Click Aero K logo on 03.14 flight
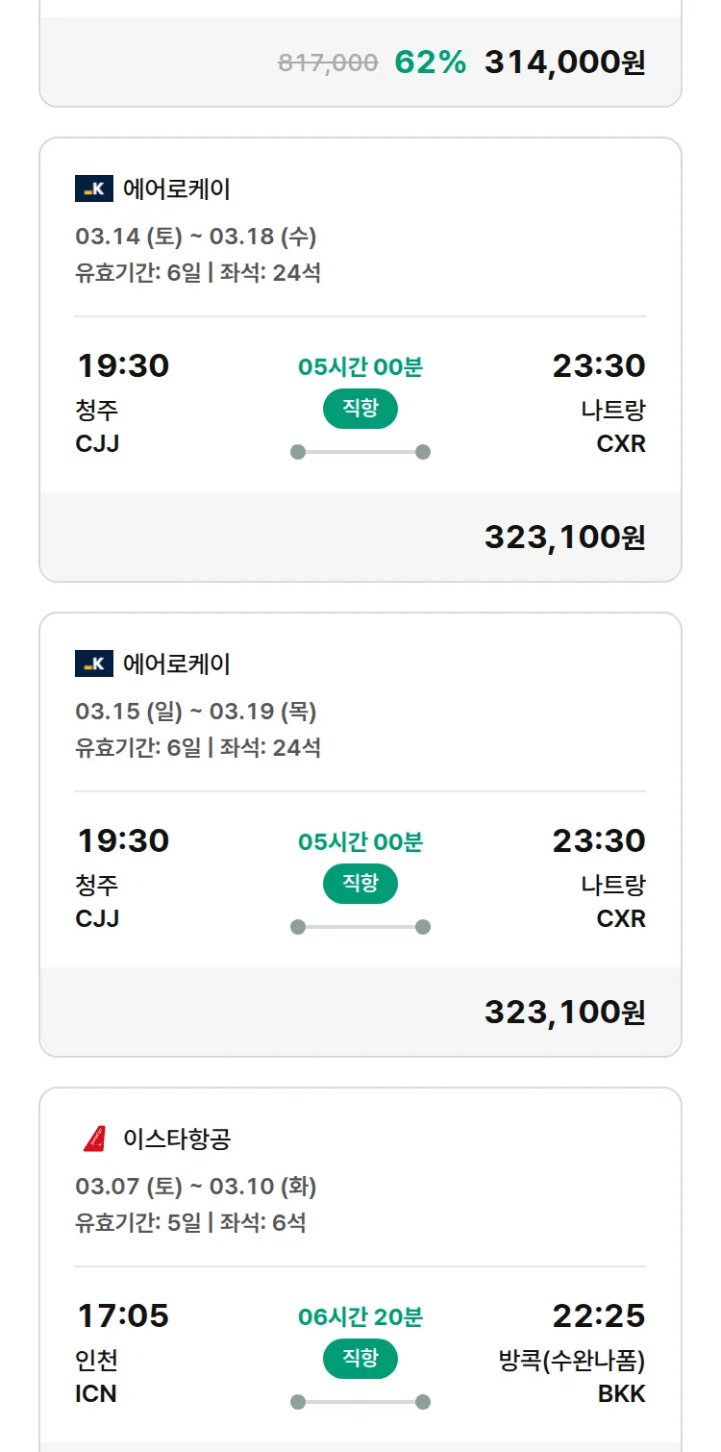Viewport: 721px width, 1452px height. 93,188
